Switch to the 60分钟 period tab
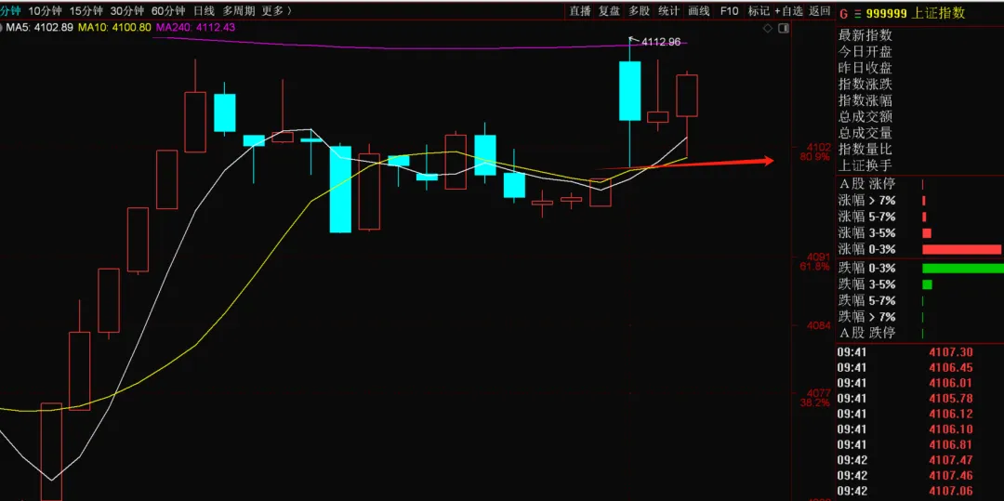 [167, 11]
